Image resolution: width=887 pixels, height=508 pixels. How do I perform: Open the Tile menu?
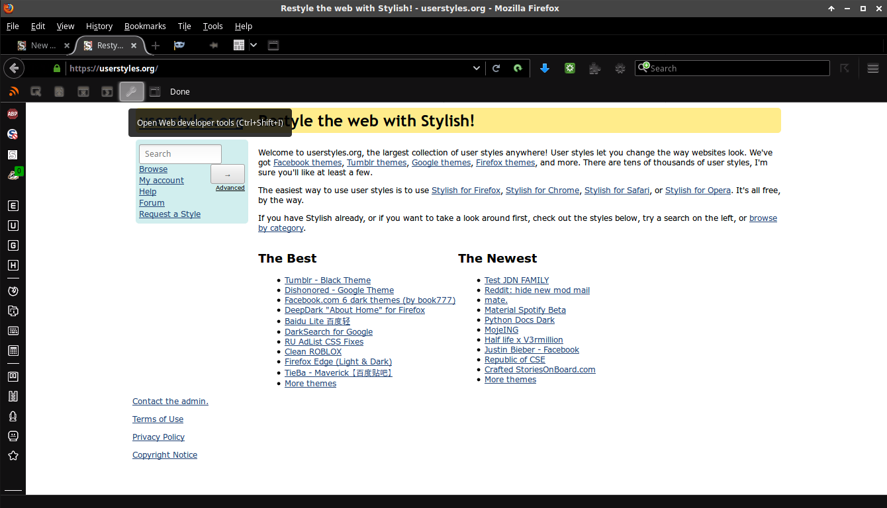[x=184, y=26]
